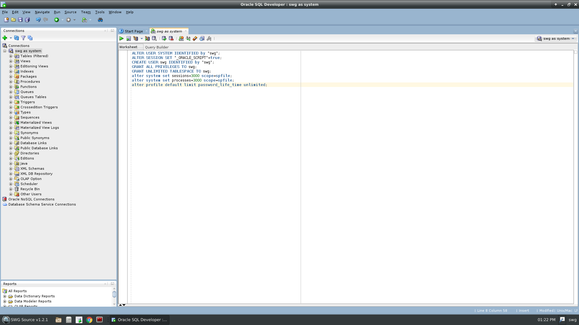This screenshot has width=579, height=325.
Task: Click the binoculars Find DB Object icon
Action: coord(100,20)
